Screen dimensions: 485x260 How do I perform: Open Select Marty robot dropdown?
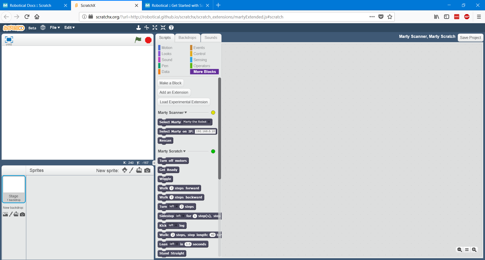pos(197,122)
